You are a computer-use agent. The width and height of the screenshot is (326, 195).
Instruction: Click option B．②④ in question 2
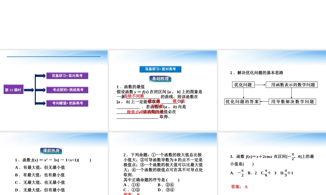tap(166, 185)
